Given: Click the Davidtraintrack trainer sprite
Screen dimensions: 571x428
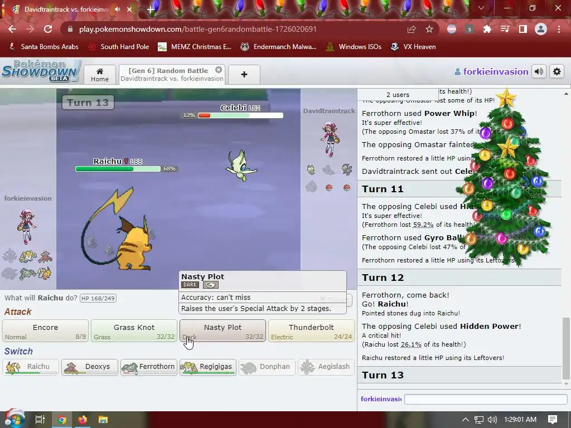Looking at the screenshot, I should 330,139.
